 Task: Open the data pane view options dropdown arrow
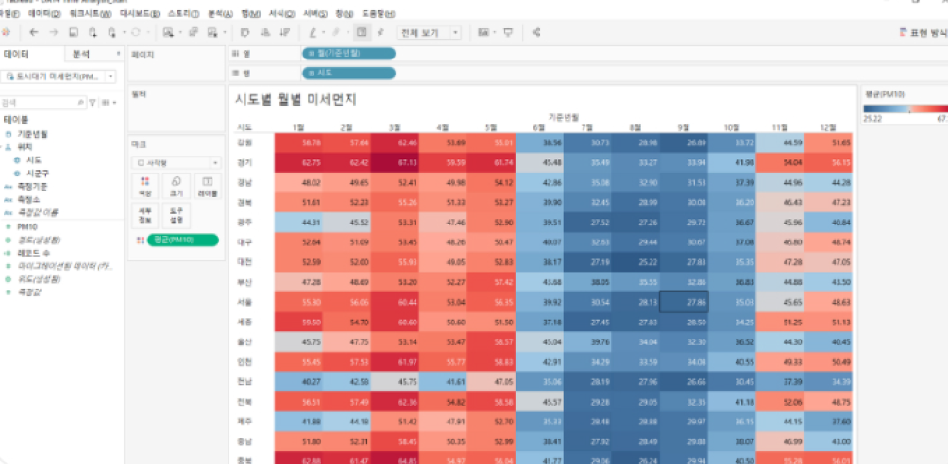[115, 103]
